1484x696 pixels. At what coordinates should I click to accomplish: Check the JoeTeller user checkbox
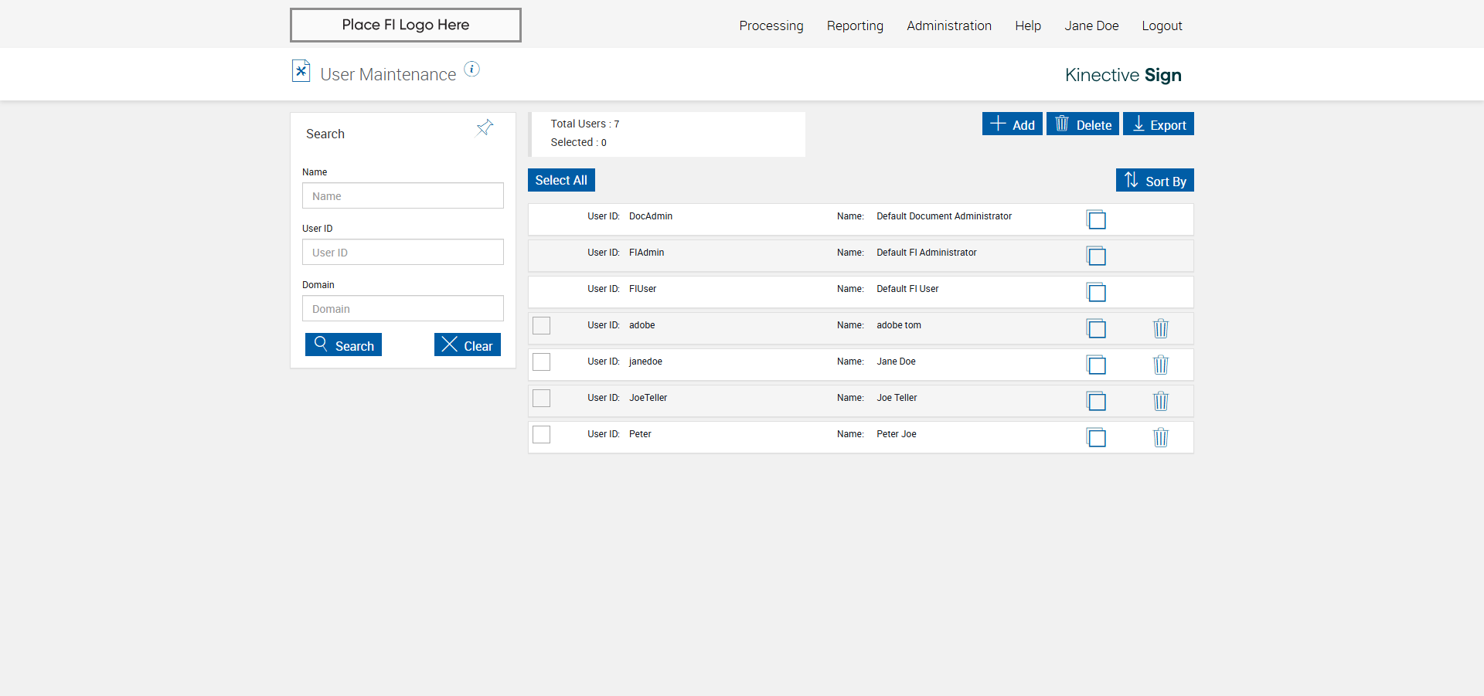coord(542,398)
